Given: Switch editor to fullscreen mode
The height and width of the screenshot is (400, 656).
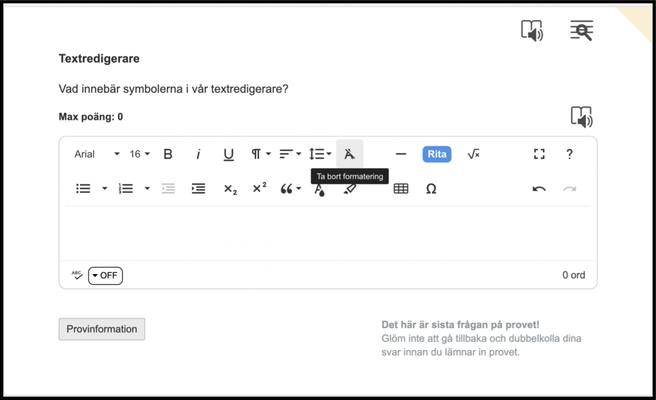Looking at the screenshot, I should [539, 154].
